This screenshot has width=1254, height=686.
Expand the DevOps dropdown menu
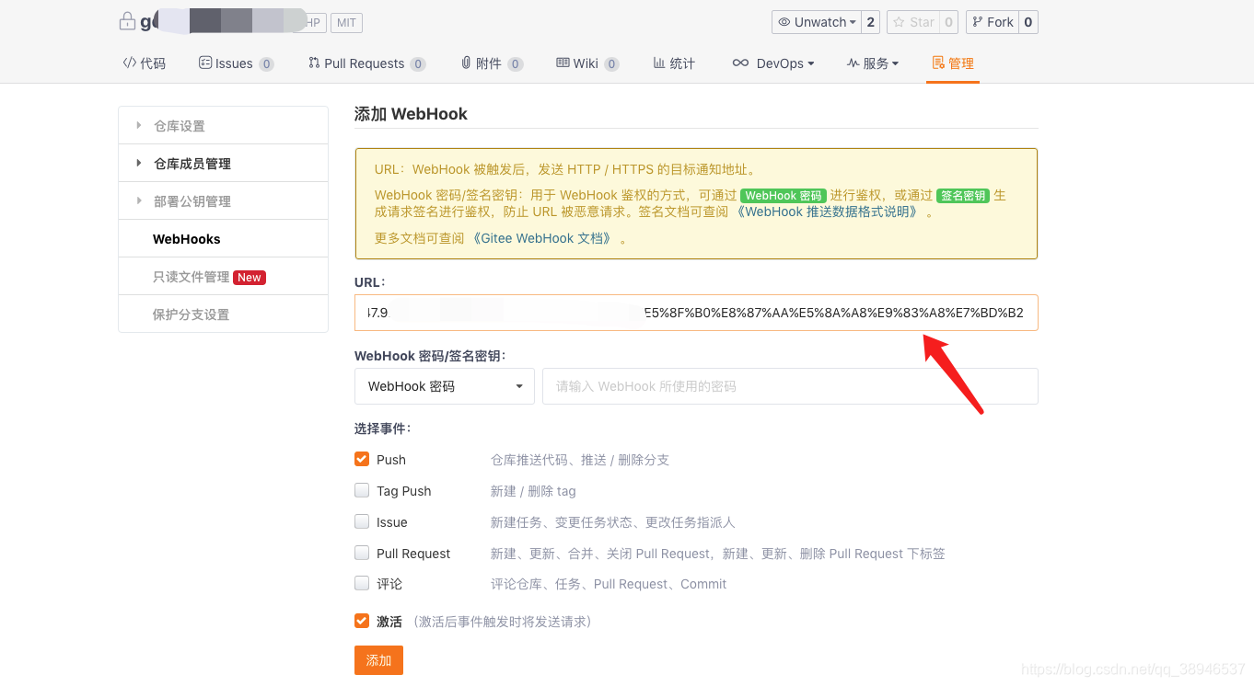click(x=773, y=63)
